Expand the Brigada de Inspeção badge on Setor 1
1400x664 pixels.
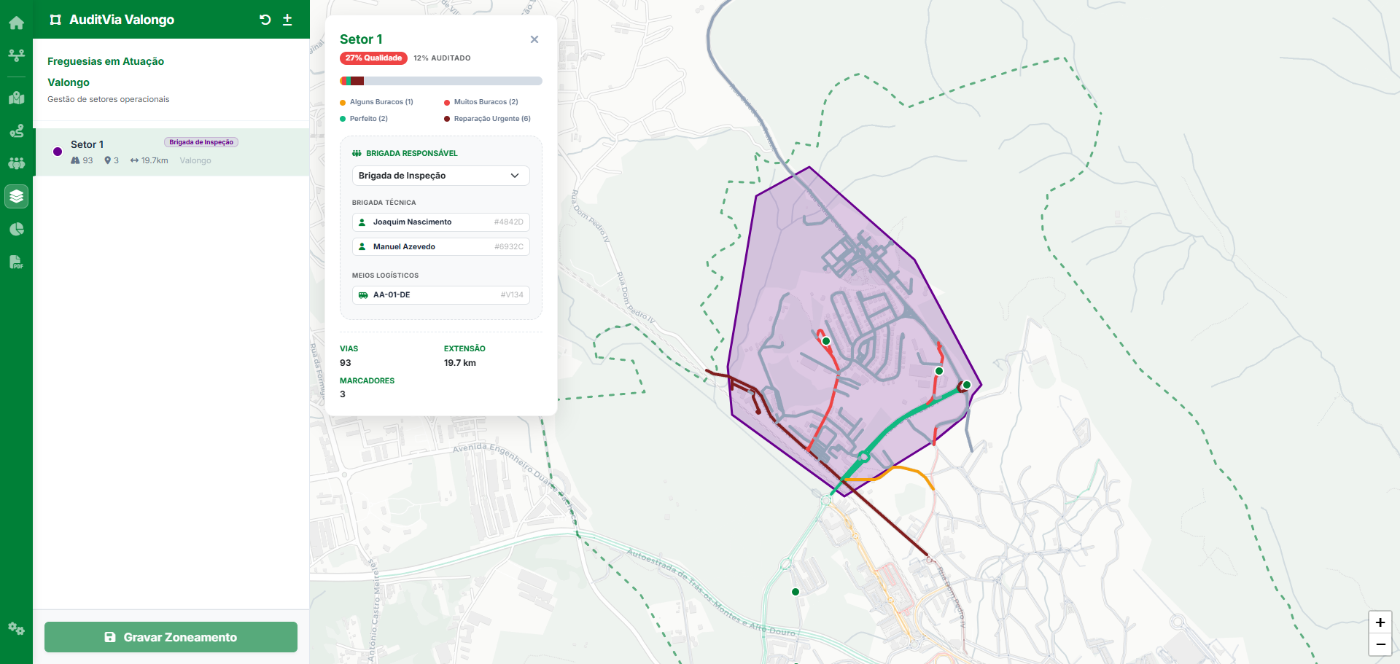[x=201, y=142]
